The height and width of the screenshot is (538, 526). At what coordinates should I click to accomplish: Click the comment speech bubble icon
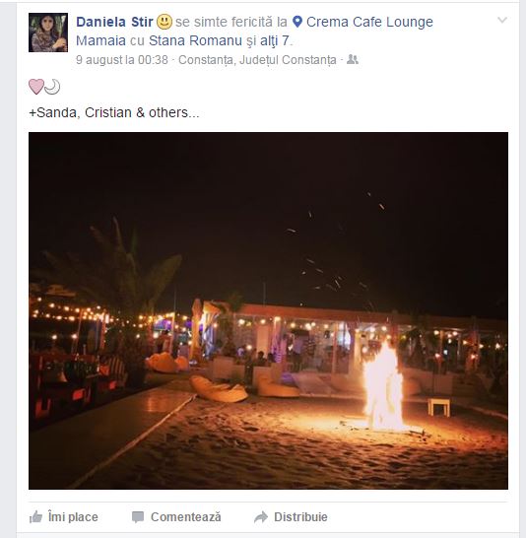click(138, 517)
